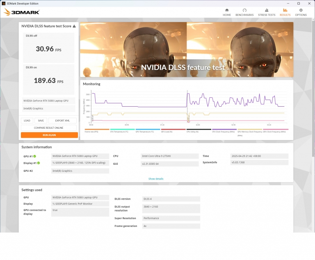
Task: Switch to the Results tab
Action: (x=285, y=12)
